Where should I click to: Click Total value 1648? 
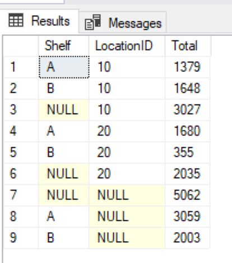click(x=188, y=88)
